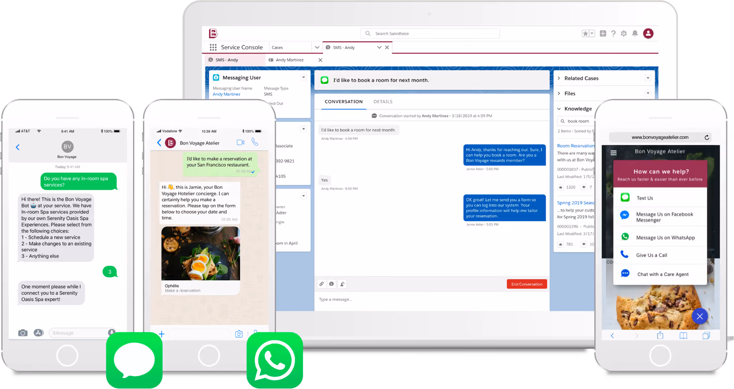
Task: Open the favorites list dropdown arrow
Action: (592, 34)
